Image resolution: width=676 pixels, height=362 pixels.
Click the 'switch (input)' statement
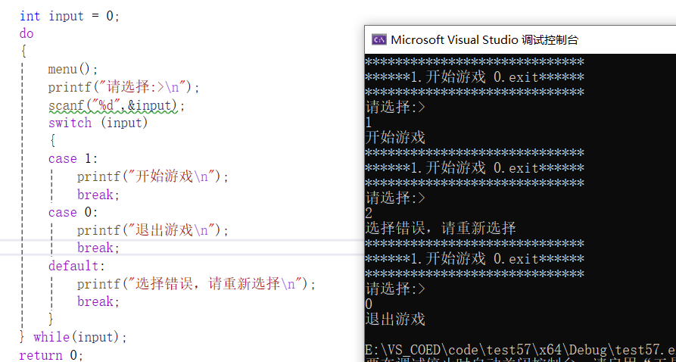click(x=98, y=123)
